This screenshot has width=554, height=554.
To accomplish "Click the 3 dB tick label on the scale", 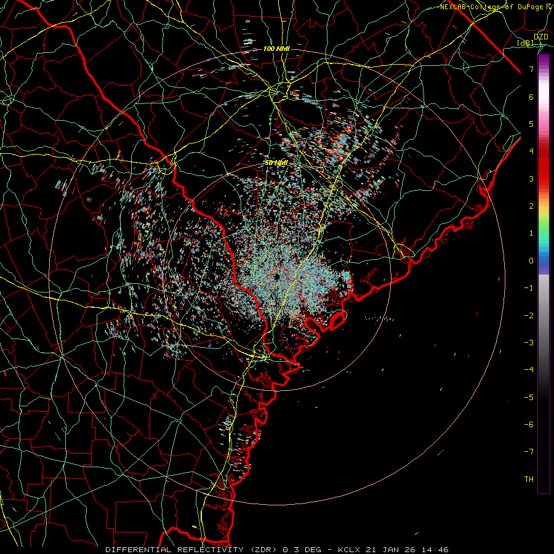I will pos(531,179).
